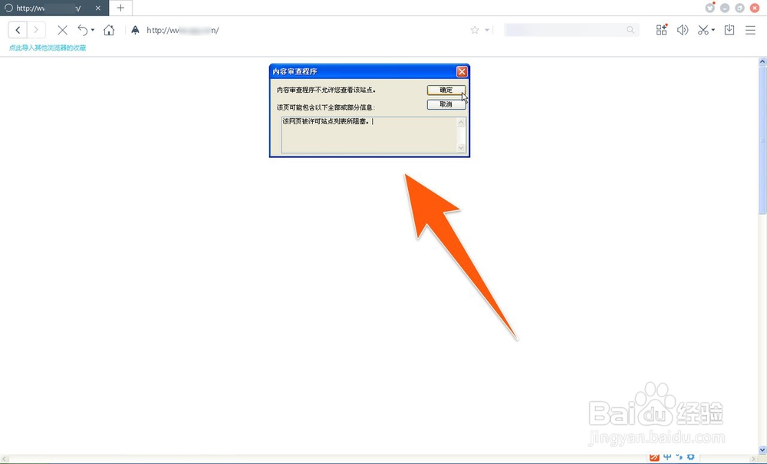Click the page vertical scrollbar thumb
Screen dimensions: 767x464
(762, 140)
